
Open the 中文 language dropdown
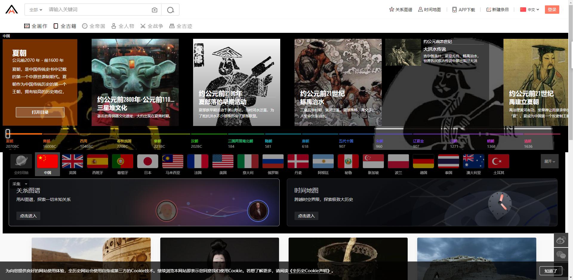(x=530, y=10)
